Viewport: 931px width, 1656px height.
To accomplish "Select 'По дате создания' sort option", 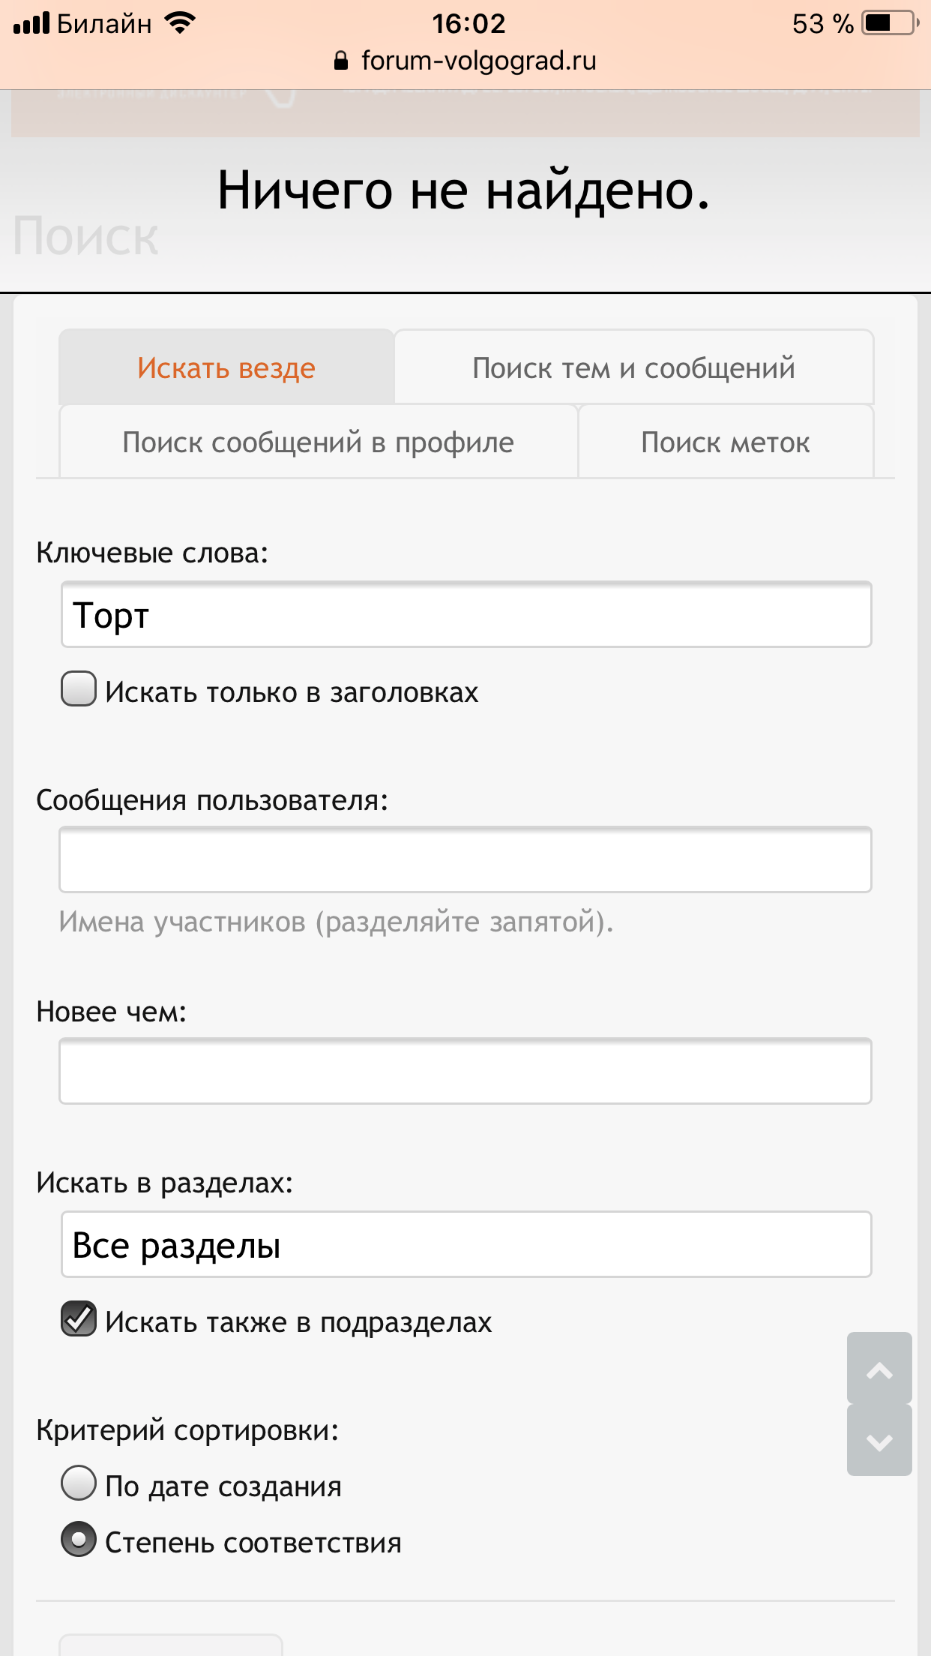I will (x=79, y=1483).
